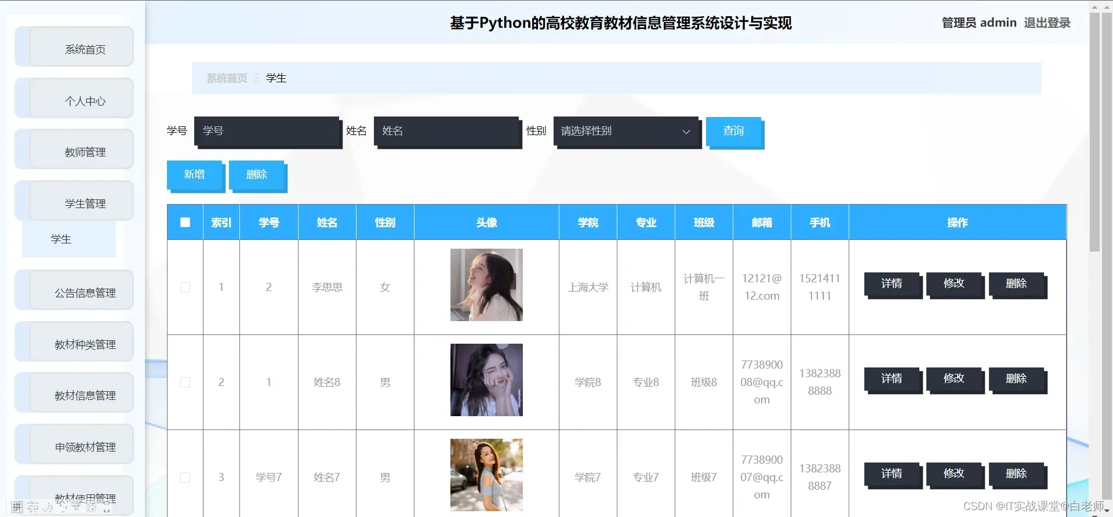Image resolution: width=1113 pixels, height=517 pixels.
Task: Select the 学生 submenu item
Action: (69, 239)
